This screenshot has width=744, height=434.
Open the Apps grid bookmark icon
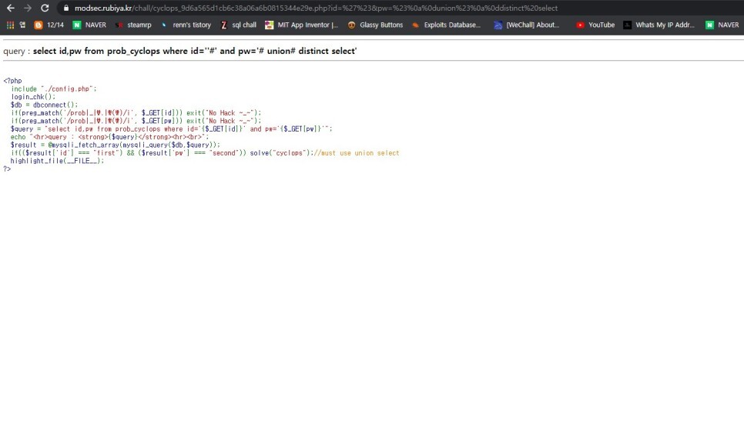tap(10, 25)
